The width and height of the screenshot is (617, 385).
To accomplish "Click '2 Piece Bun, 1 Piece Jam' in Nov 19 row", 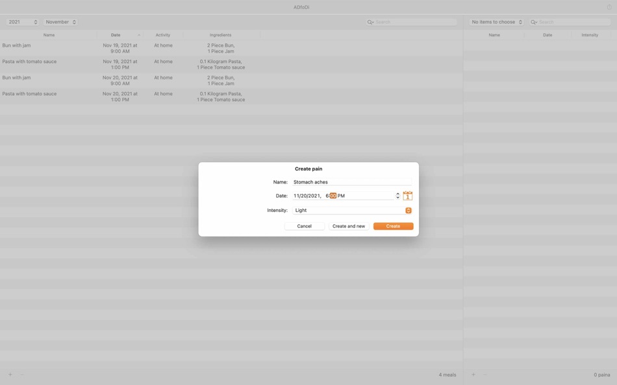I will coord(221,49).
